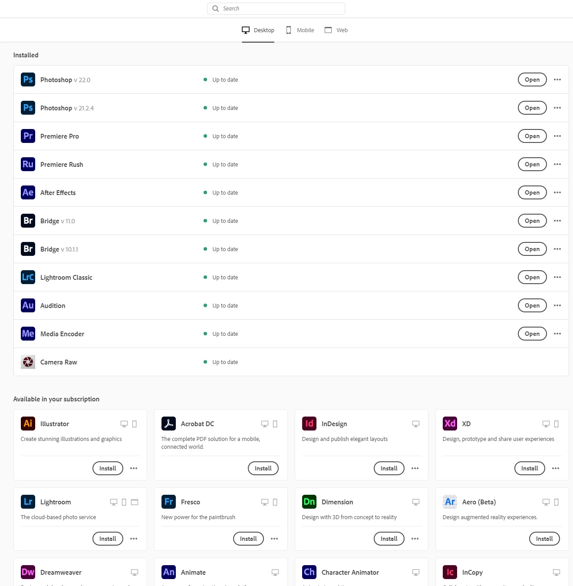
Task: Click the Media Encoder app icon
Action: 28,334
